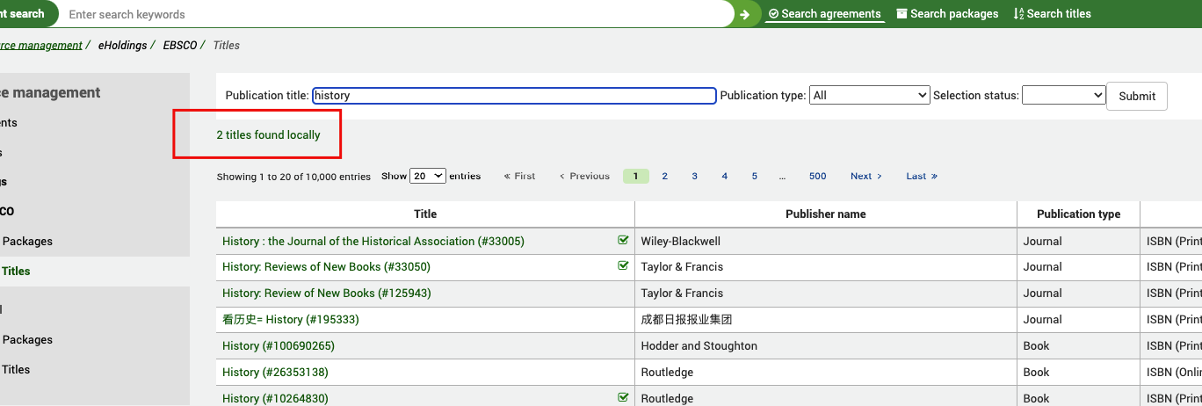This screenshot has height=406, width=1202.
Task: Expand the Publication type dropdown
Action: click(869, 96)
